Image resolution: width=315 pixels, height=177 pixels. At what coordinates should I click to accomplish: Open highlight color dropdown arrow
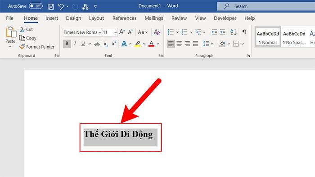point(144,44)
